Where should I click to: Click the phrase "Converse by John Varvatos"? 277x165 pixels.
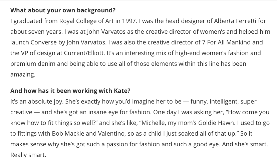68,42
